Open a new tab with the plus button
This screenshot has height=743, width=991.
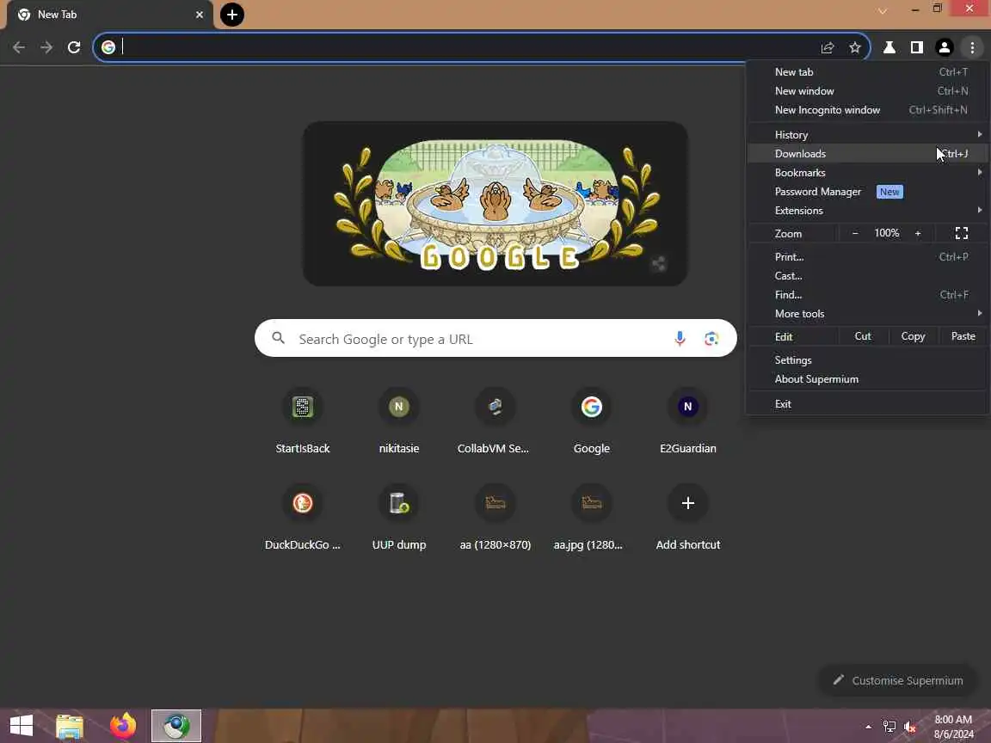(232, 15)
